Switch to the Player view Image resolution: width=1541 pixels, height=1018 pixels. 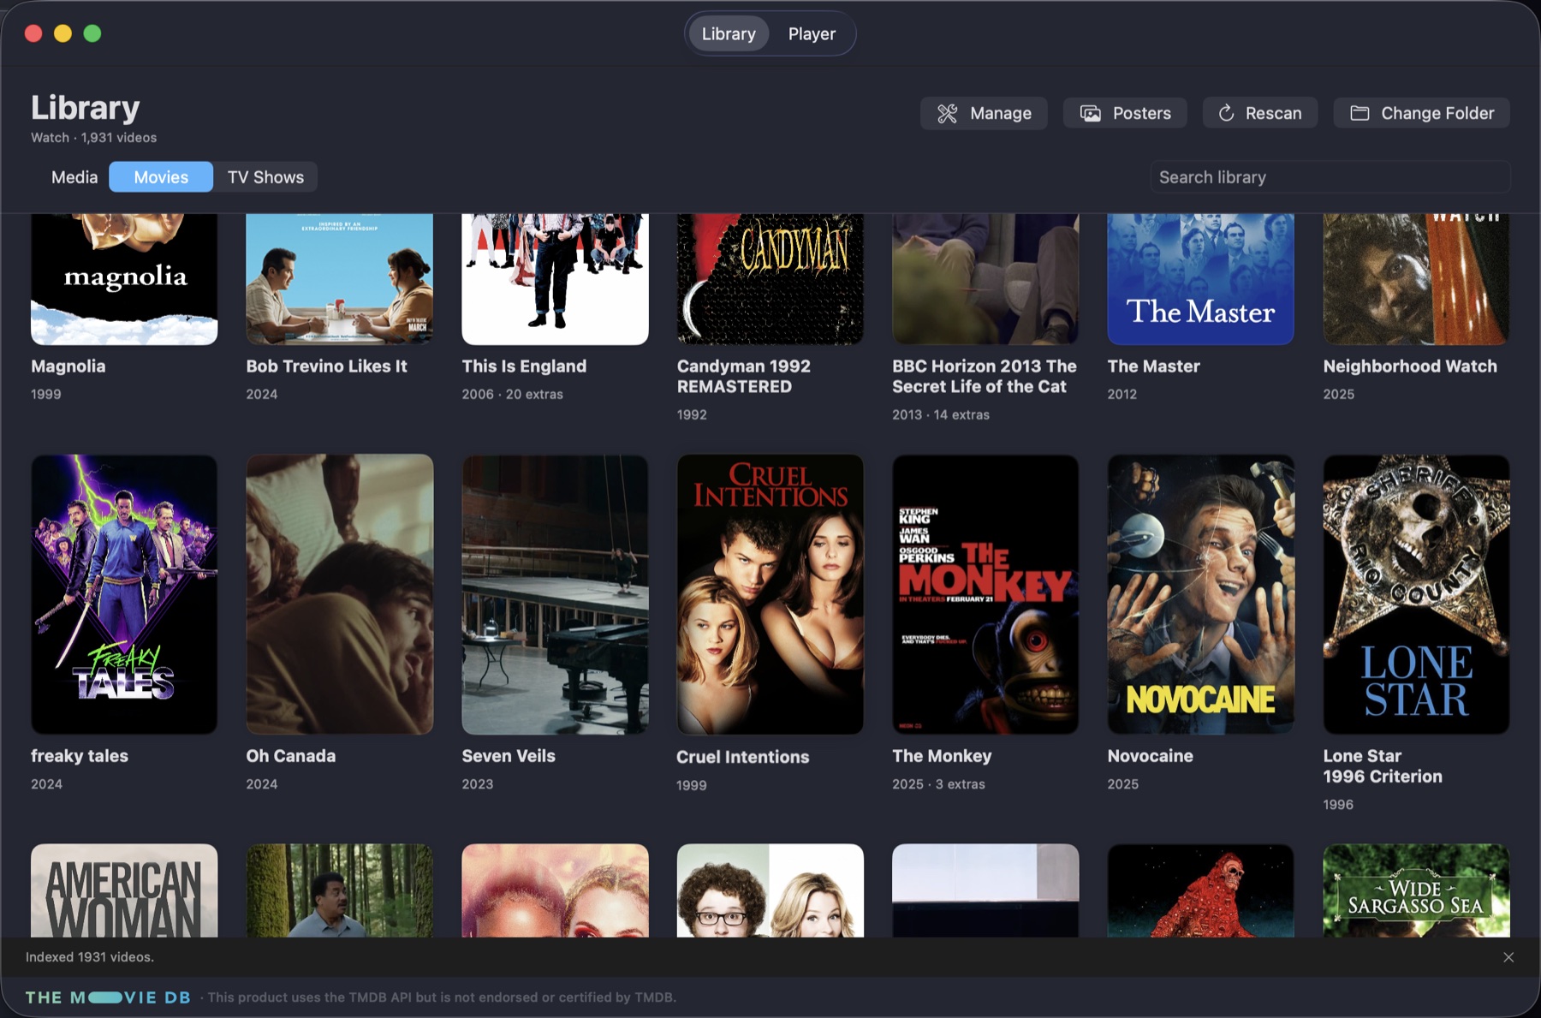[812, 34]
